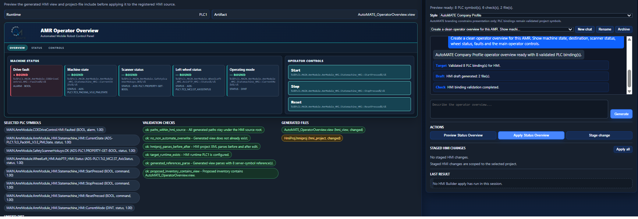Click the proposed_inventory_contains_view validation check
Screen dimensions: 638x219
click(210, 173)
